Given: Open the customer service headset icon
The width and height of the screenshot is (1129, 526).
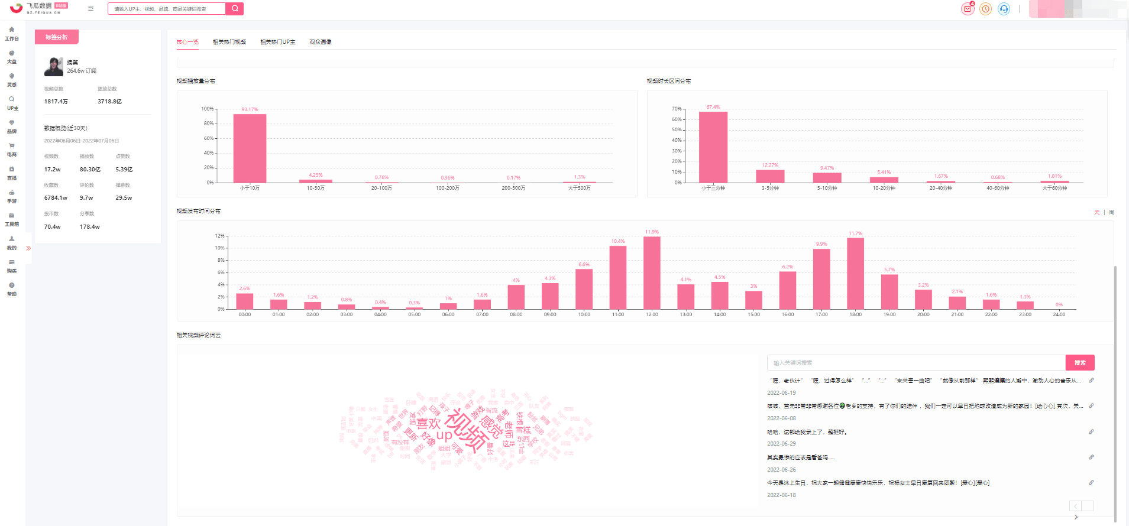Looking at the screenshot, I should pos(1004,9).
